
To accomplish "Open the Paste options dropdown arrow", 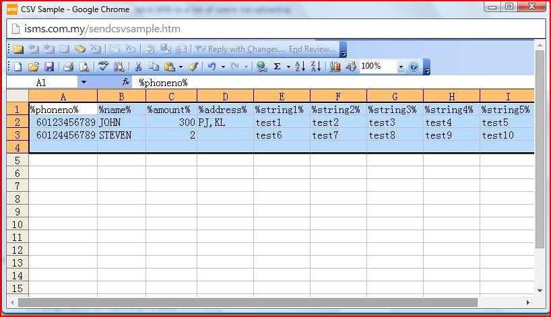I will point(181,67).
